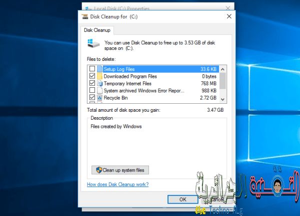
Task: Check System archived Windows Error Reporting checkbox
Action: (92, 90)
